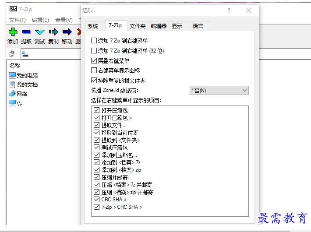The height and width of the screenshot is (232, 311).
Task: Open the 文件(F) menu
Action: tap(18, 20)
